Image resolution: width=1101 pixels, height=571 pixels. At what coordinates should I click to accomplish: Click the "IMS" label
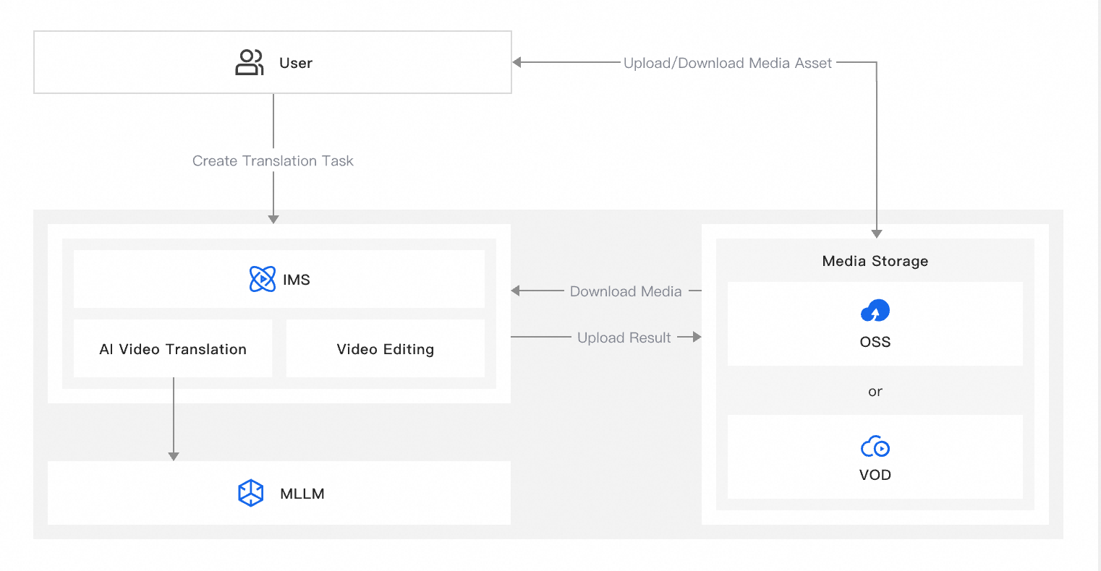(x=297, y=280)
